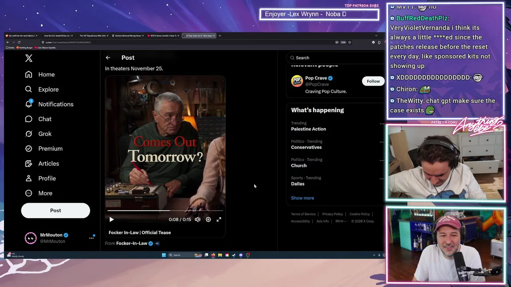Open Steam from the taskbar

[234, 255]
